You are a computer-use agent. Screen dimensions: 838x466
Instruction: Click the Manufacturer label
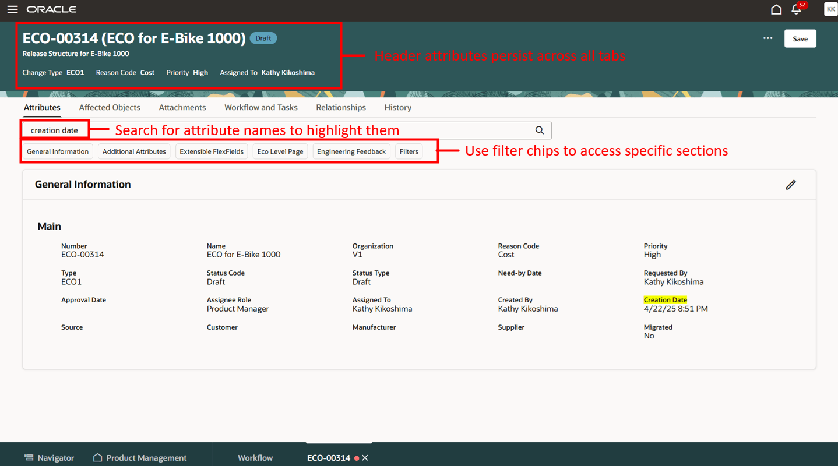(x=374, y=327)
